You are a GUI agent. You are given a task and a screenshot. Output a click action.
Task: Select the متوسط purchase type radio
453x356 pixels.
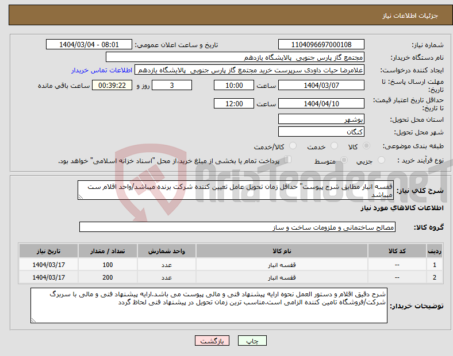[344, 160]
